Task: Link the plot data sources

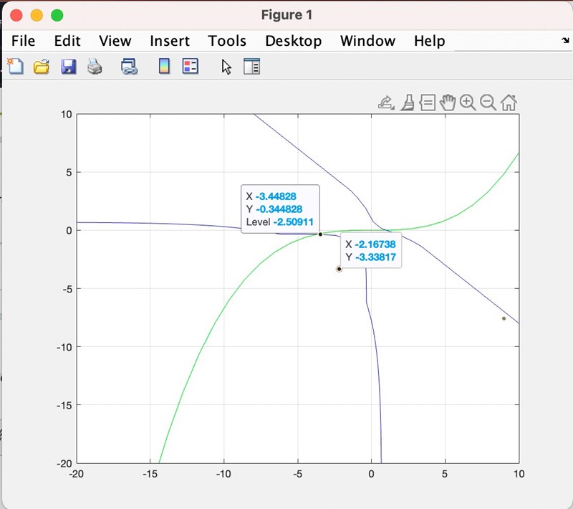Action: point(128,66)
